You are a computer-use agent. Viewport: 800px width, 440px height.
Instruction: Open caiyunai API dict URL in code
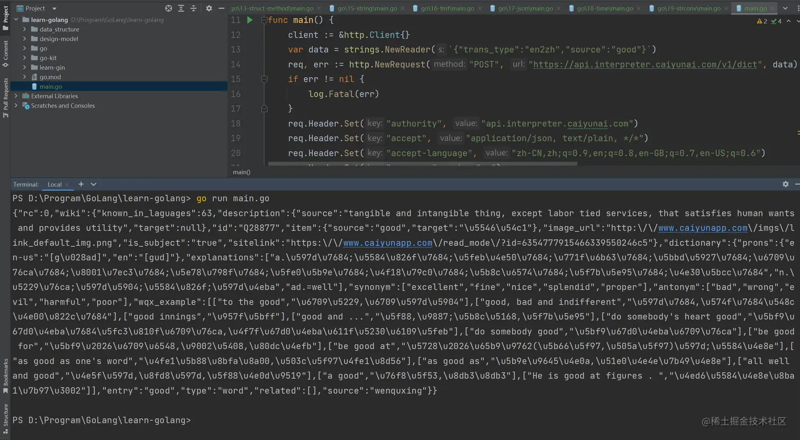point(645,65)
